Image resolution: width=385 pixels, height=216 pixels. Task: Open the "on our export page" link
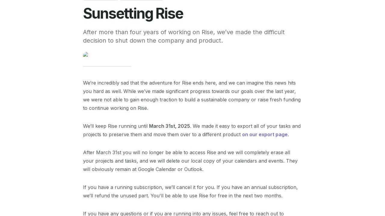[x=265, y=135]
